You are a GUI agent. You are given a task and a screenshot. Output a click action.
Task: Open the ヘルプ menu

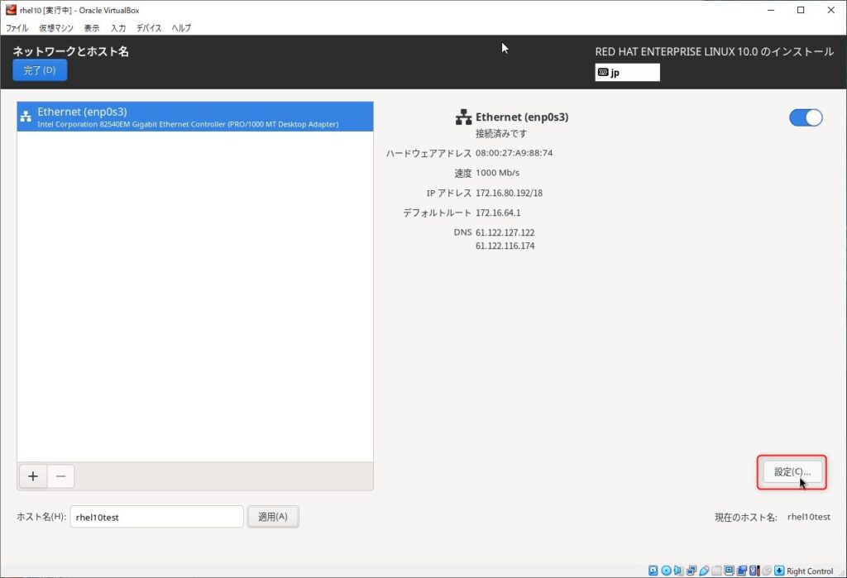(181, 28)
